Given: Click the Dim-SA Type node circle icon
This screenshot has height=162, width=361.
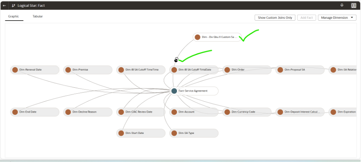Looking at the screenshot, I should pyautogui.click(x=174, y=133).
